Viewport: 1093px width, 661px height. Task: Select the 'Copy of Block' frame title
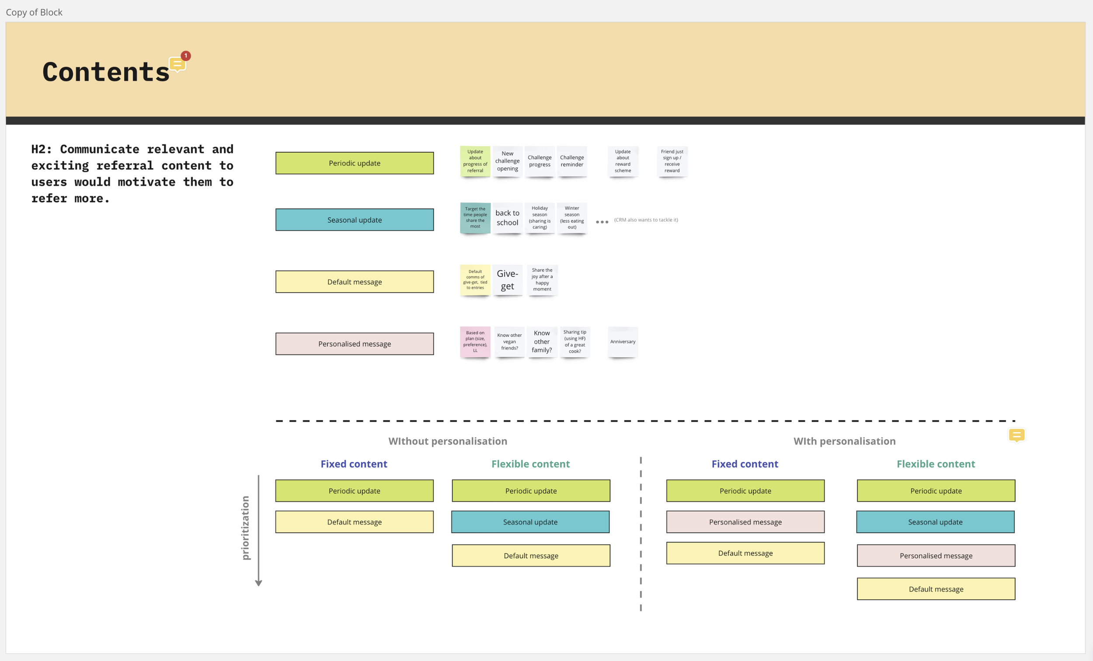point(34,12)
